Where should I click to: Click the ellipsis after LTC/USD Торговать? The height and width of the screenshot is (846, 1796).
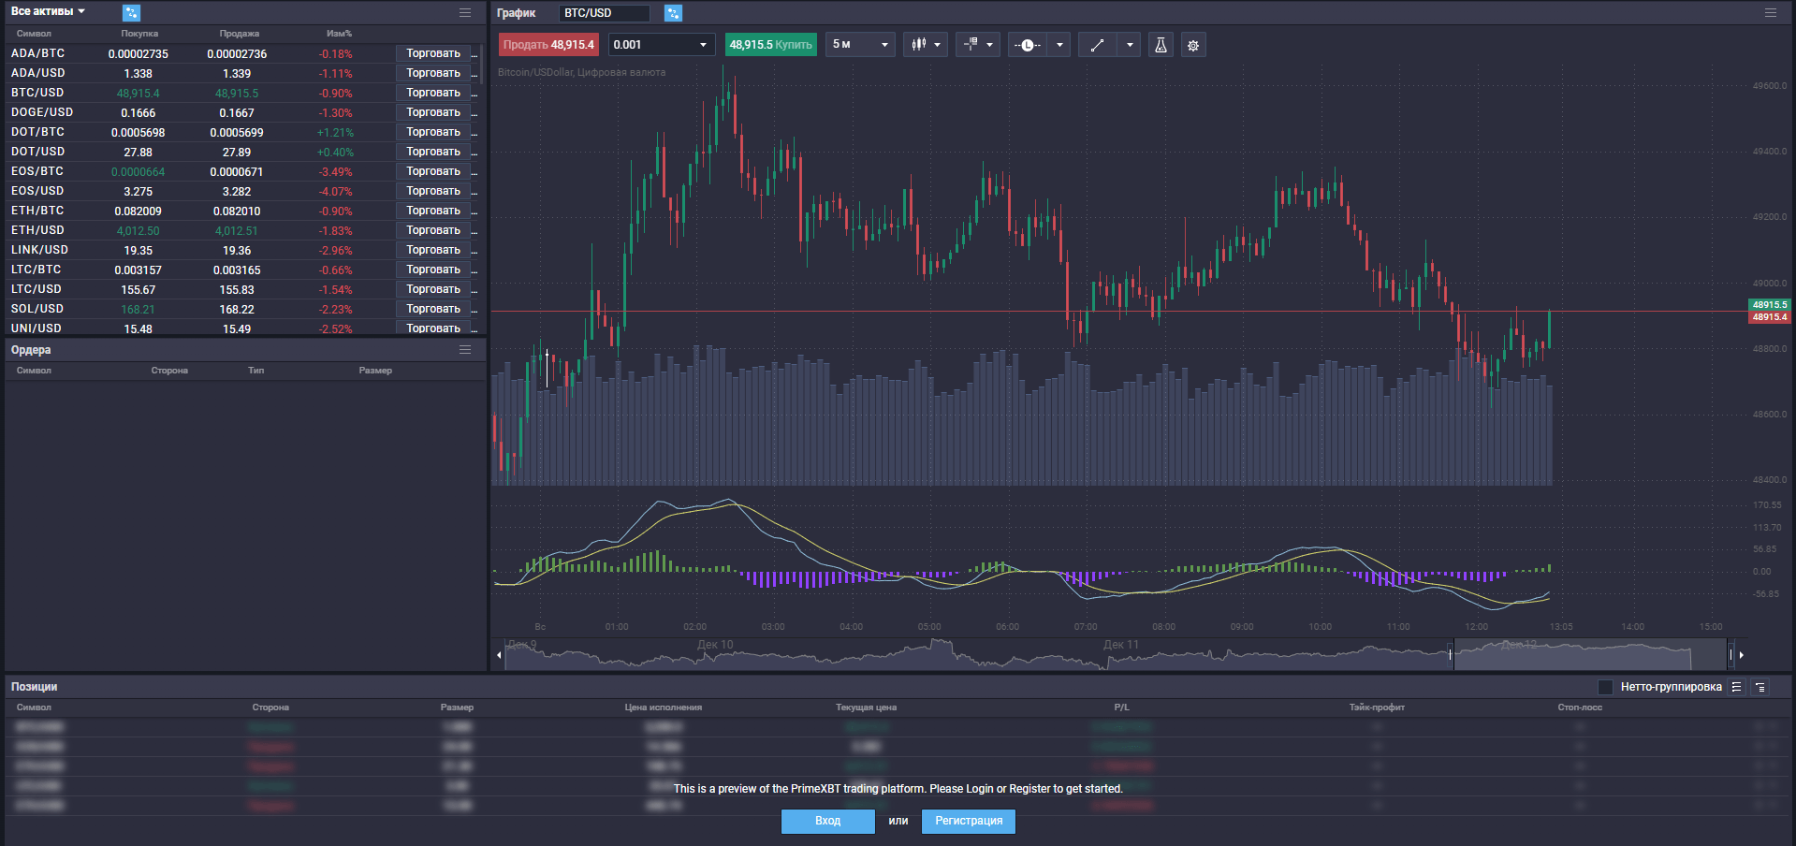[x=475, y=290]
